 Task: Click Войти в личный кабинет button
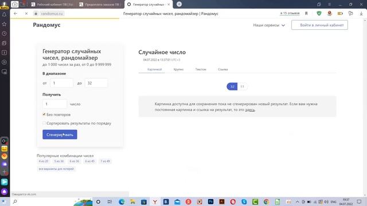tap(319, 25)
